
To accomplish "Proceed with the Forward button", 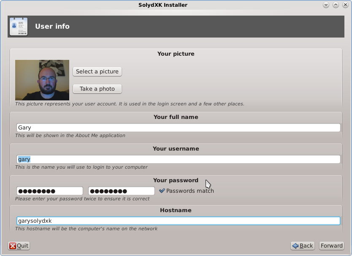I will [331, 246].
